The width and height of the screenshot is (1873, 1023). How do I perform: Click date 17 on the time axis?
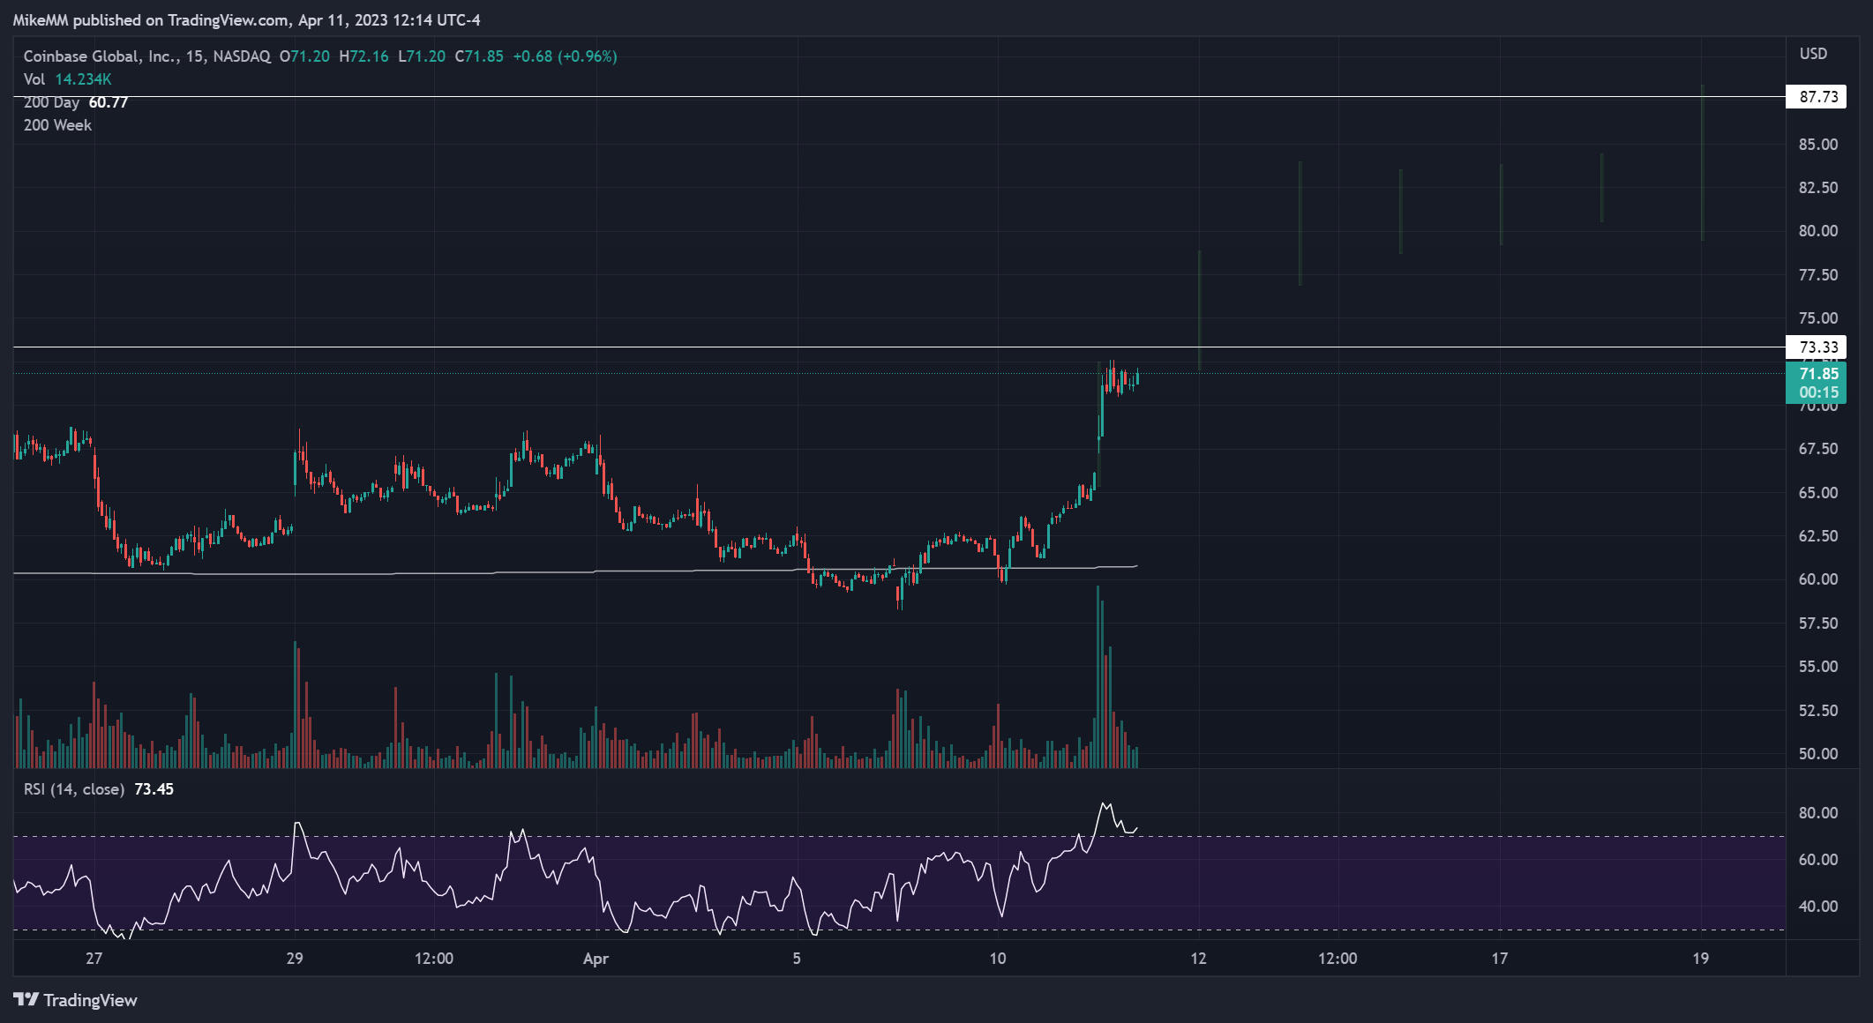point(1500,959)
